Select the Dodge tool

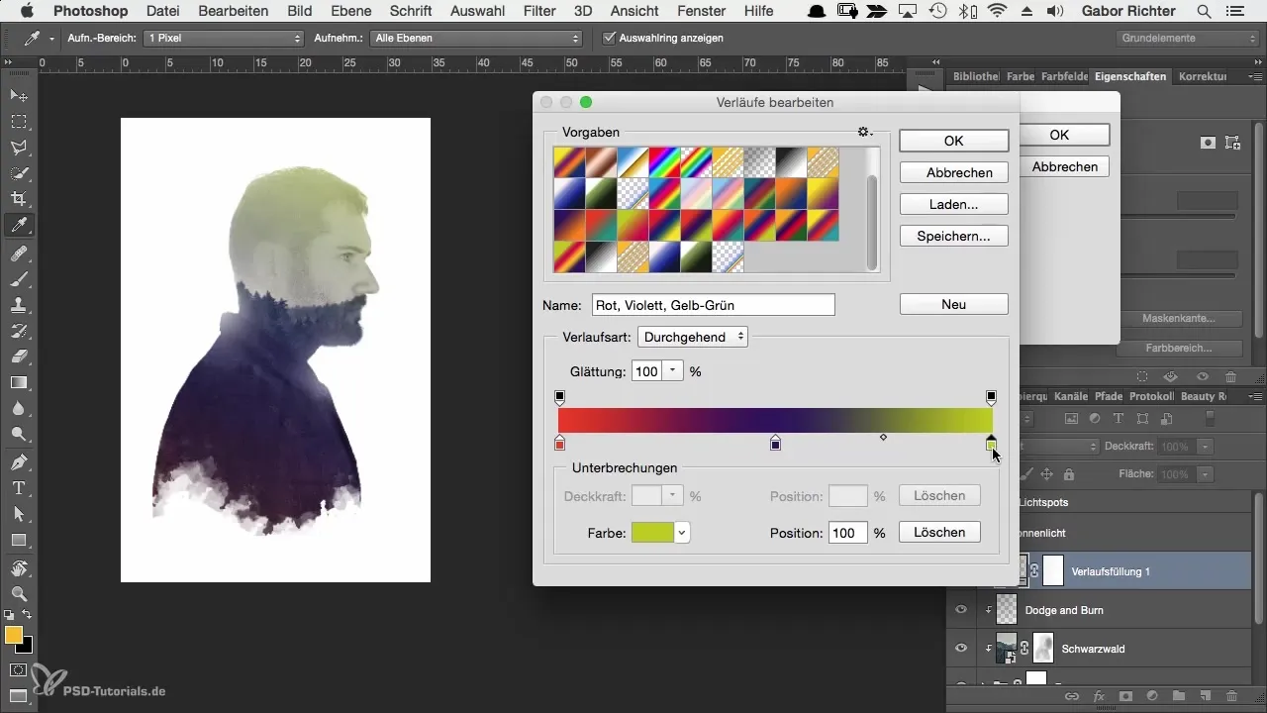pos(19,434)
